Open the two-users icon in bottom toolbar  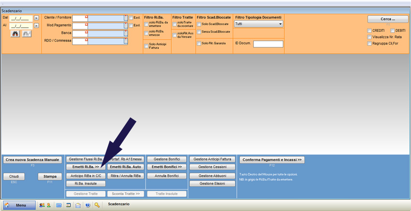42,205
